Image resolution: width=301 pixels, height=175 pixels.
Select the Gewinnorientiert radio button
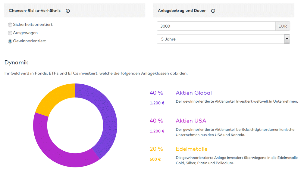[x=10, y=41]
